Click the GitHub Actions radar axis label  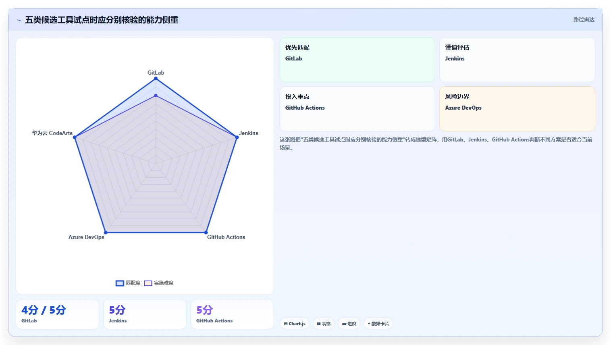[x=226, y=237]
